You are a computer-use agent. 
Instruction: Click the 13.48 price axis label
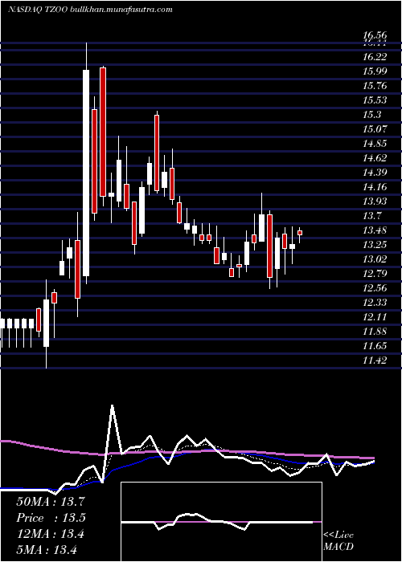coord(375,230)
